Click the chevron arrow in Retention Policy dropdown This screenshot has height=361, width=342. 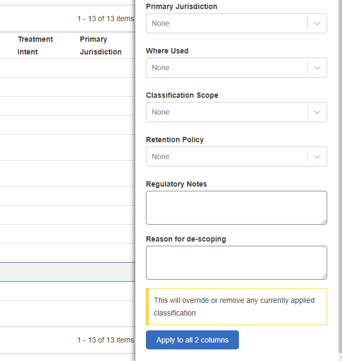(x=317, y=156)
